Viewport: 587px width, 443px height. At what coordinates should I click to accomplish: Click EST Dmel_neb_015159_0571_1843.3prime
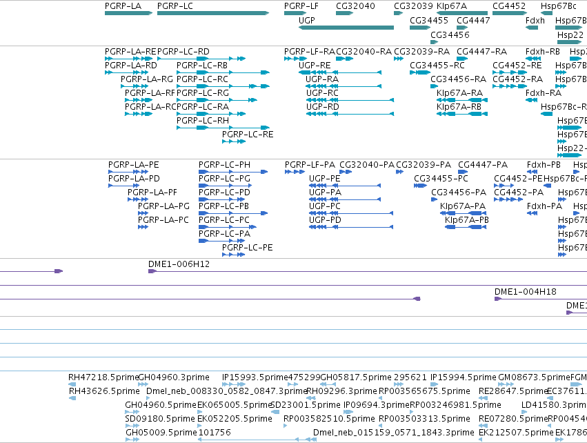pyautogui.click(x=393, y=432)
